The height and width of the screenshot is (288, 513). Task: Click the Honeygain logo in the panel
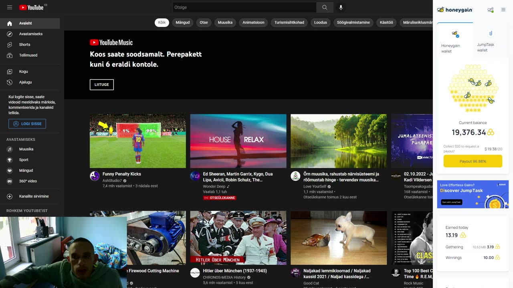tap(455, 10)
